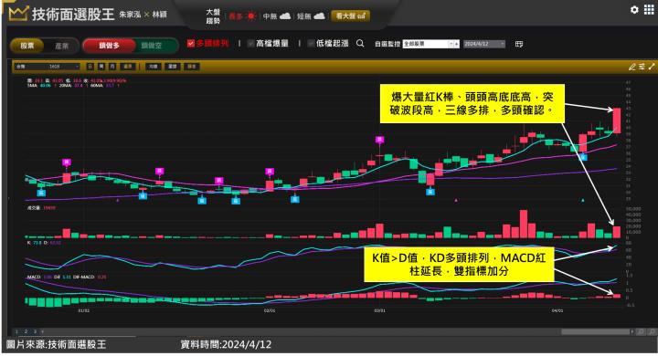
Task: Click the horizontal chart scrollbar thumb
Action: coord(596,331)
